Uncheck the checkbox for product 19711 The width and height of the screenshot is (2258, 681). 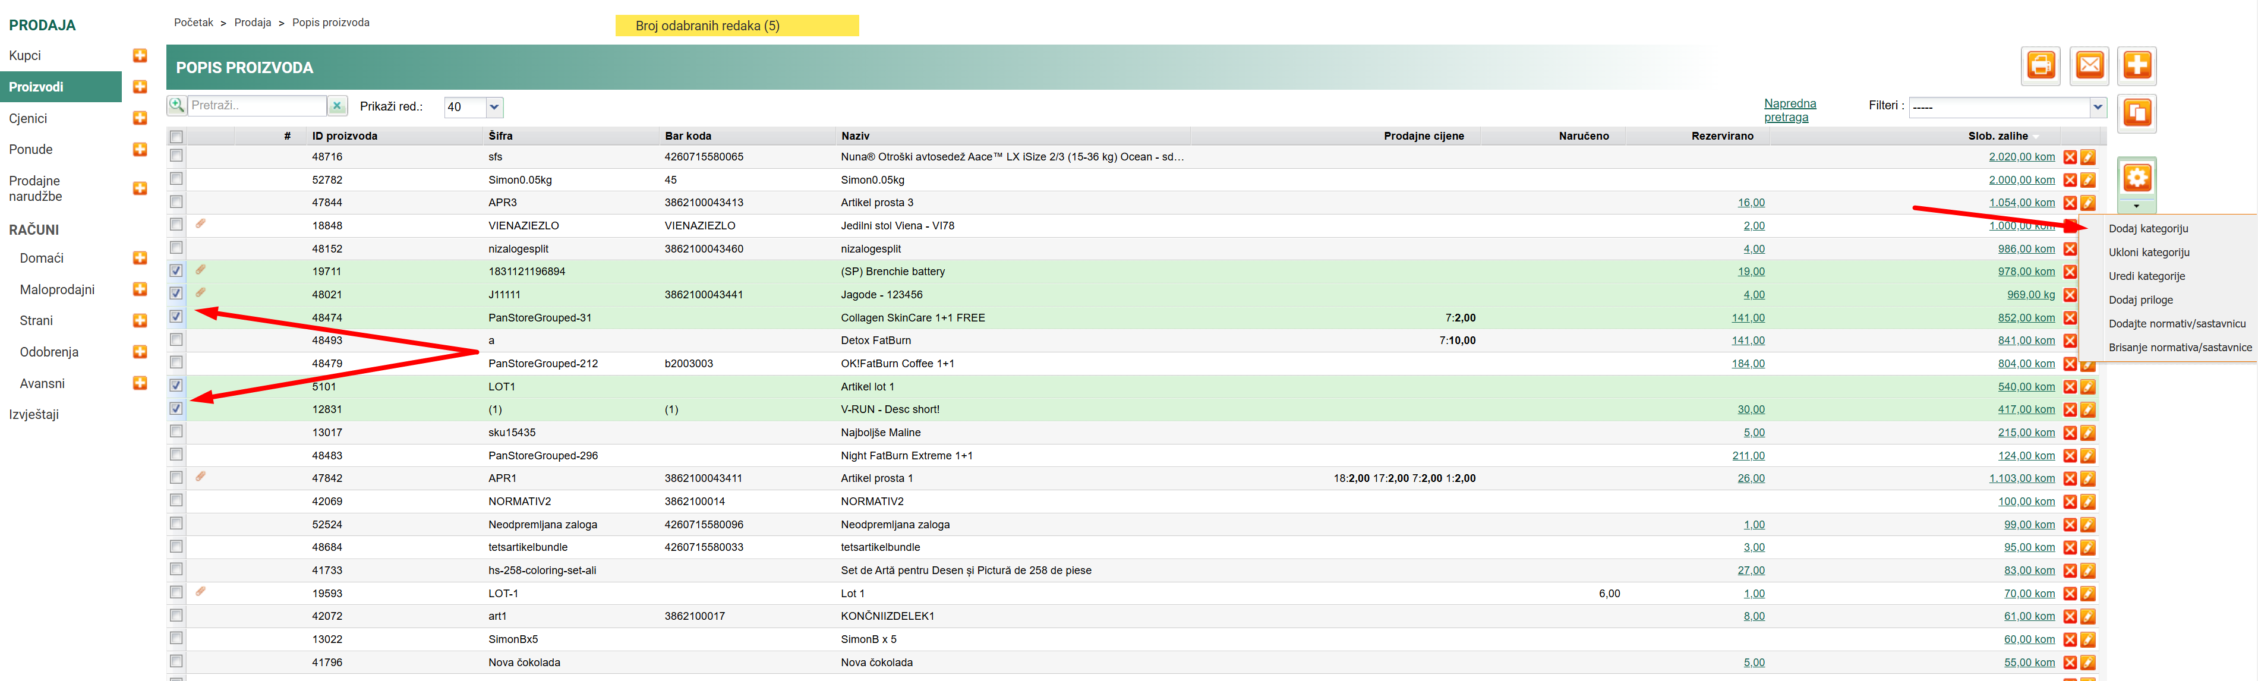click(x=176, y=271)
